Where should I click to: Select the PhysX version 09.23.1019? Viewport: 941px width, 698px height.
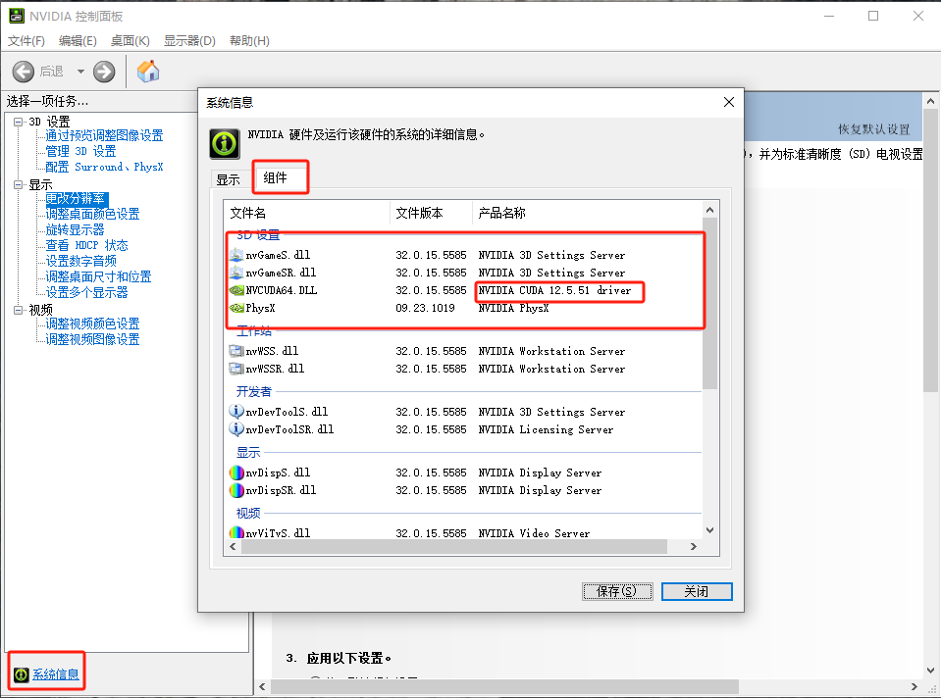point(425,308)
